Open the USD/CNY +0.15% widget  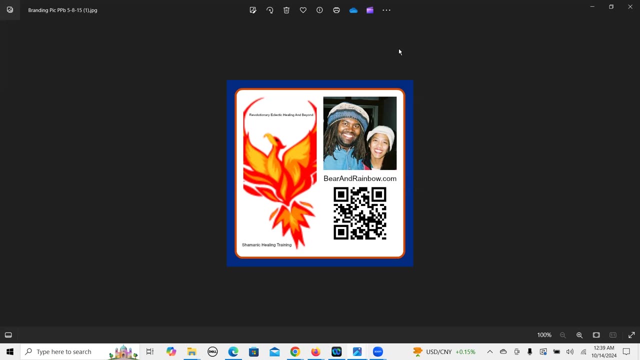444,351
